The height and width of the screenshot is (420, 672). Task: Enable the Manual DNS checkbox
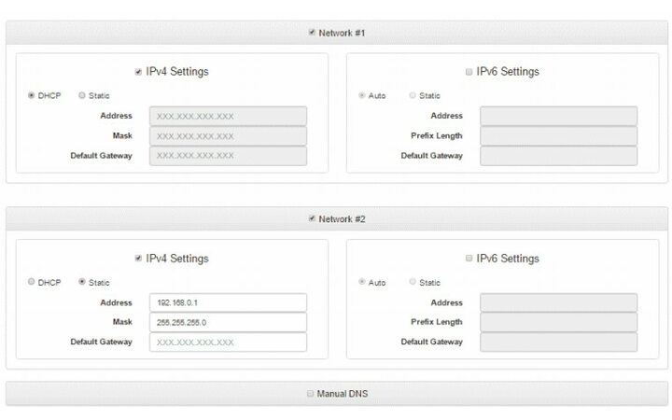(x=311, y=394)
